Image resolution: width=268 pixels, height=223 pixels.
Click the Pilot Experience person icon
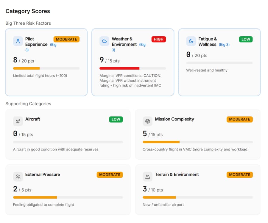pyautogui.click(x=18, y=41)
